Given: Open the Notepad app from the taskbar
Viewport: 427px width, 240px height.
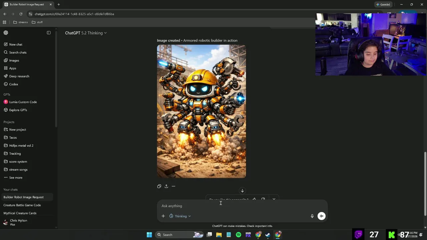Looking at the screenshot, I should pos(229,235).
